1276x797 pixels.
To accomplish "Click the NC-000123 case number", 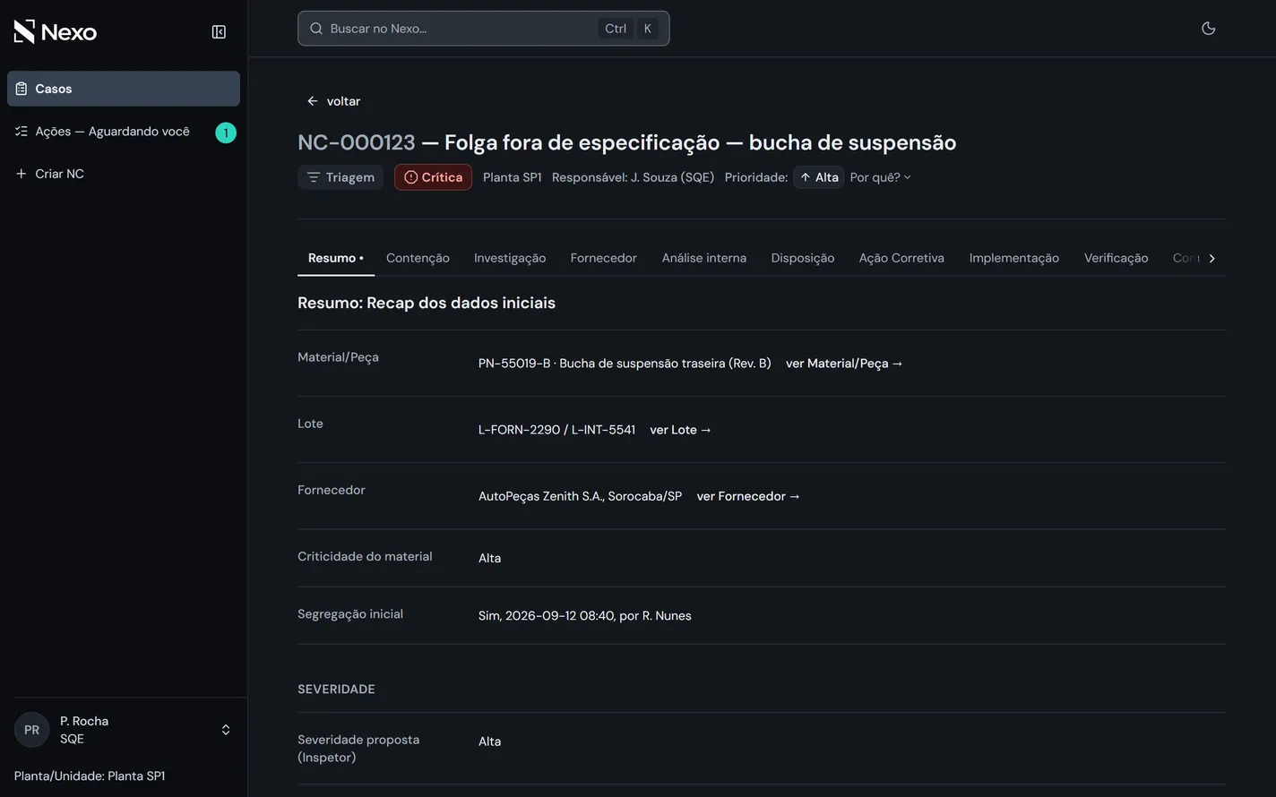I will (x=357, y=142).
